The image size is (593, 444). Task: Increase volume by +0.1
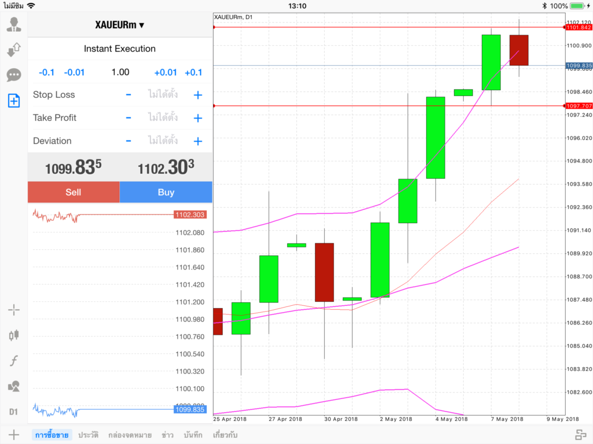[x=193, y=72]
